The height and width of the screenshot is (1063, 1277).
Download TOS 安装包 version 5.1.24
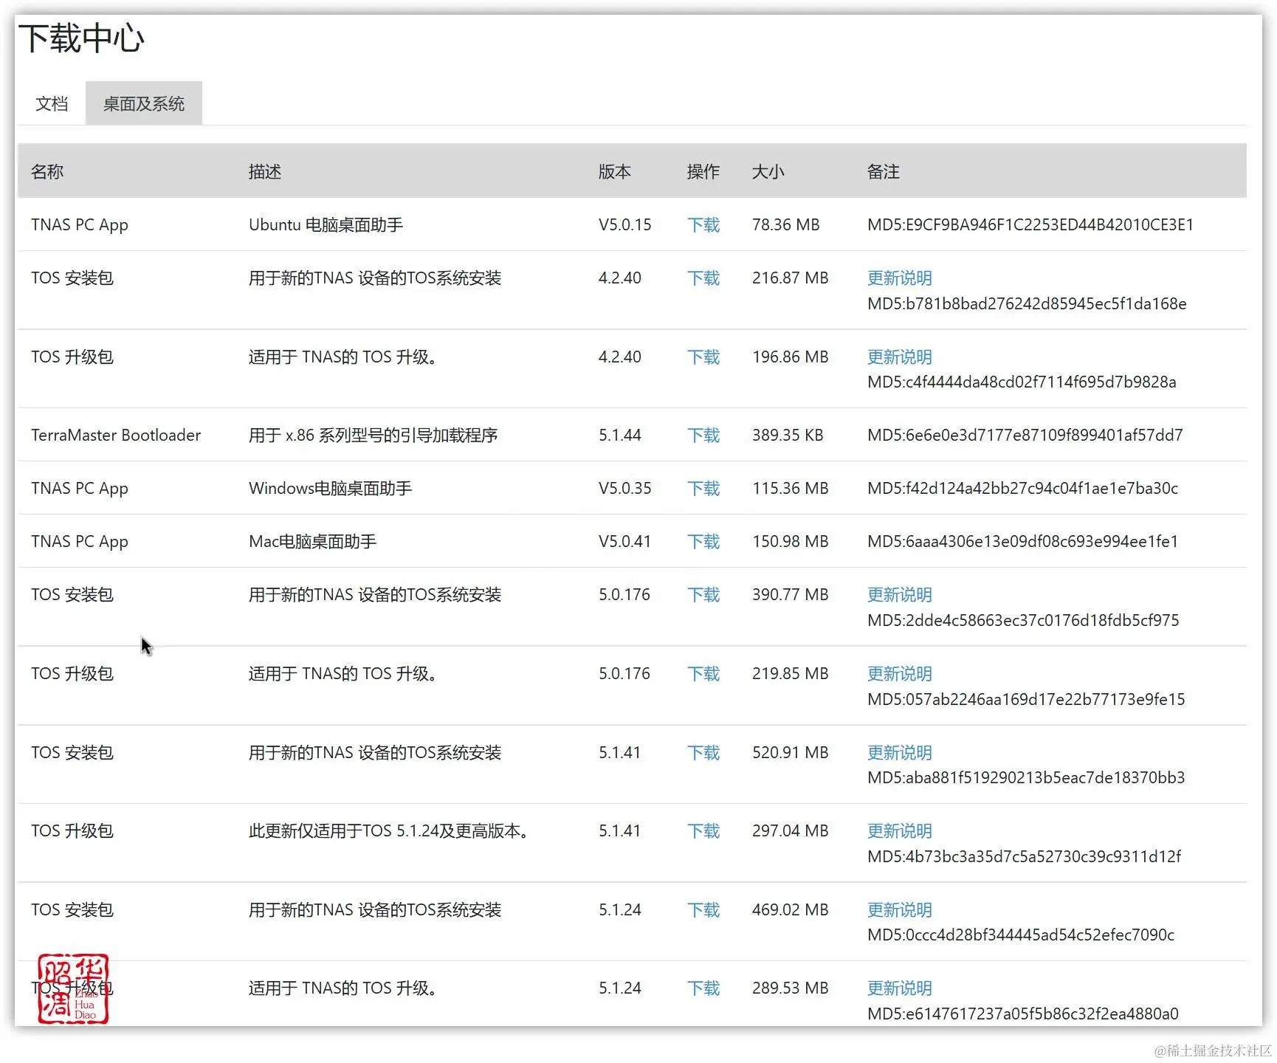click(x=703, y=910)
